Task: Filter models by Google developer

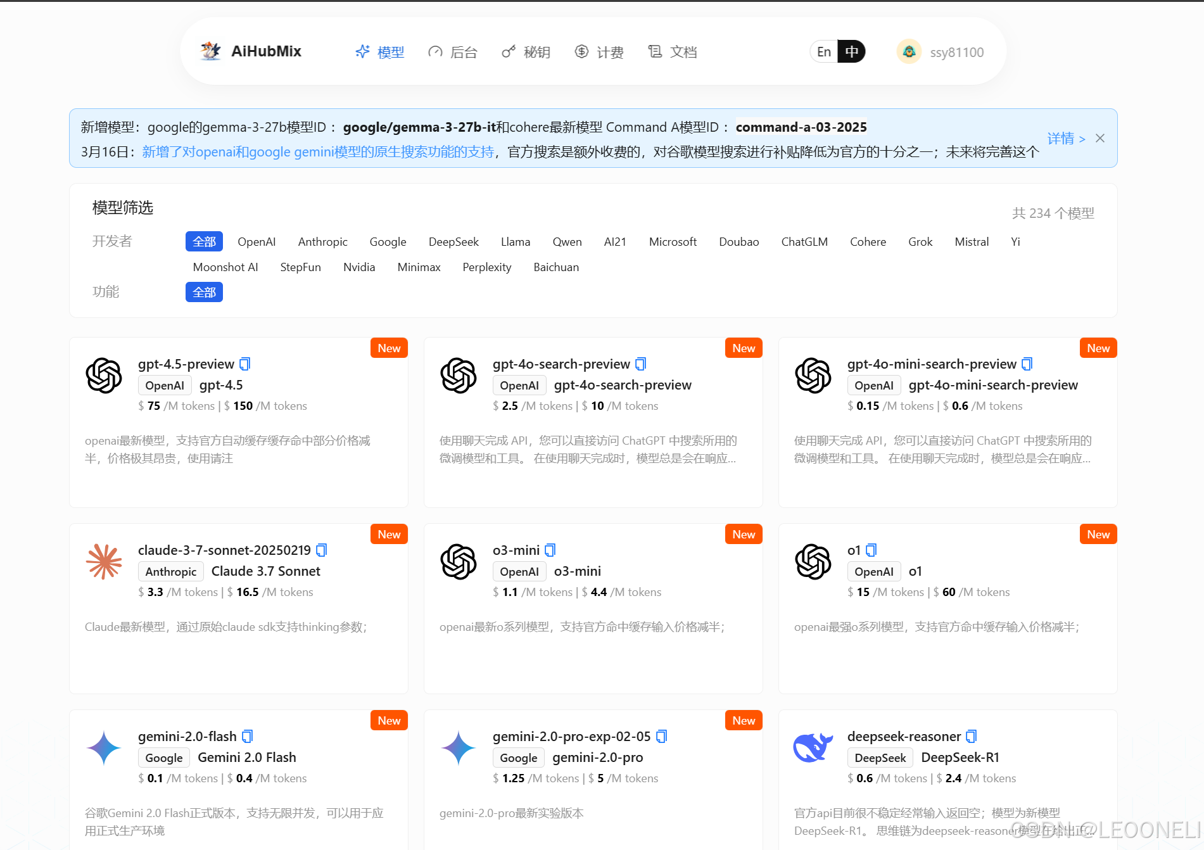Action: coord(388,241)
